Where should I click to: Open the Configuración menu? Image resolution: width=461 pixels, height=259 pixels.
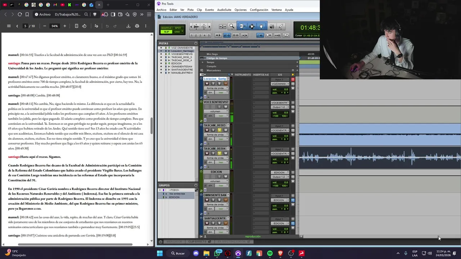[259, 10]
